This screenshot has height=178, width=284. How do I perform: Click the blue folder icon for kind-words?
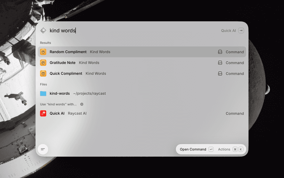click(43, 93)
